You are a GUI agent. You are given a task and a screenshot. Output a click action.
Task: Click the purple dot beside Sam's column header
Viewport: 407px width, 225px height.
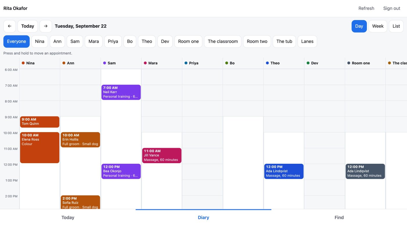[105, 63]
